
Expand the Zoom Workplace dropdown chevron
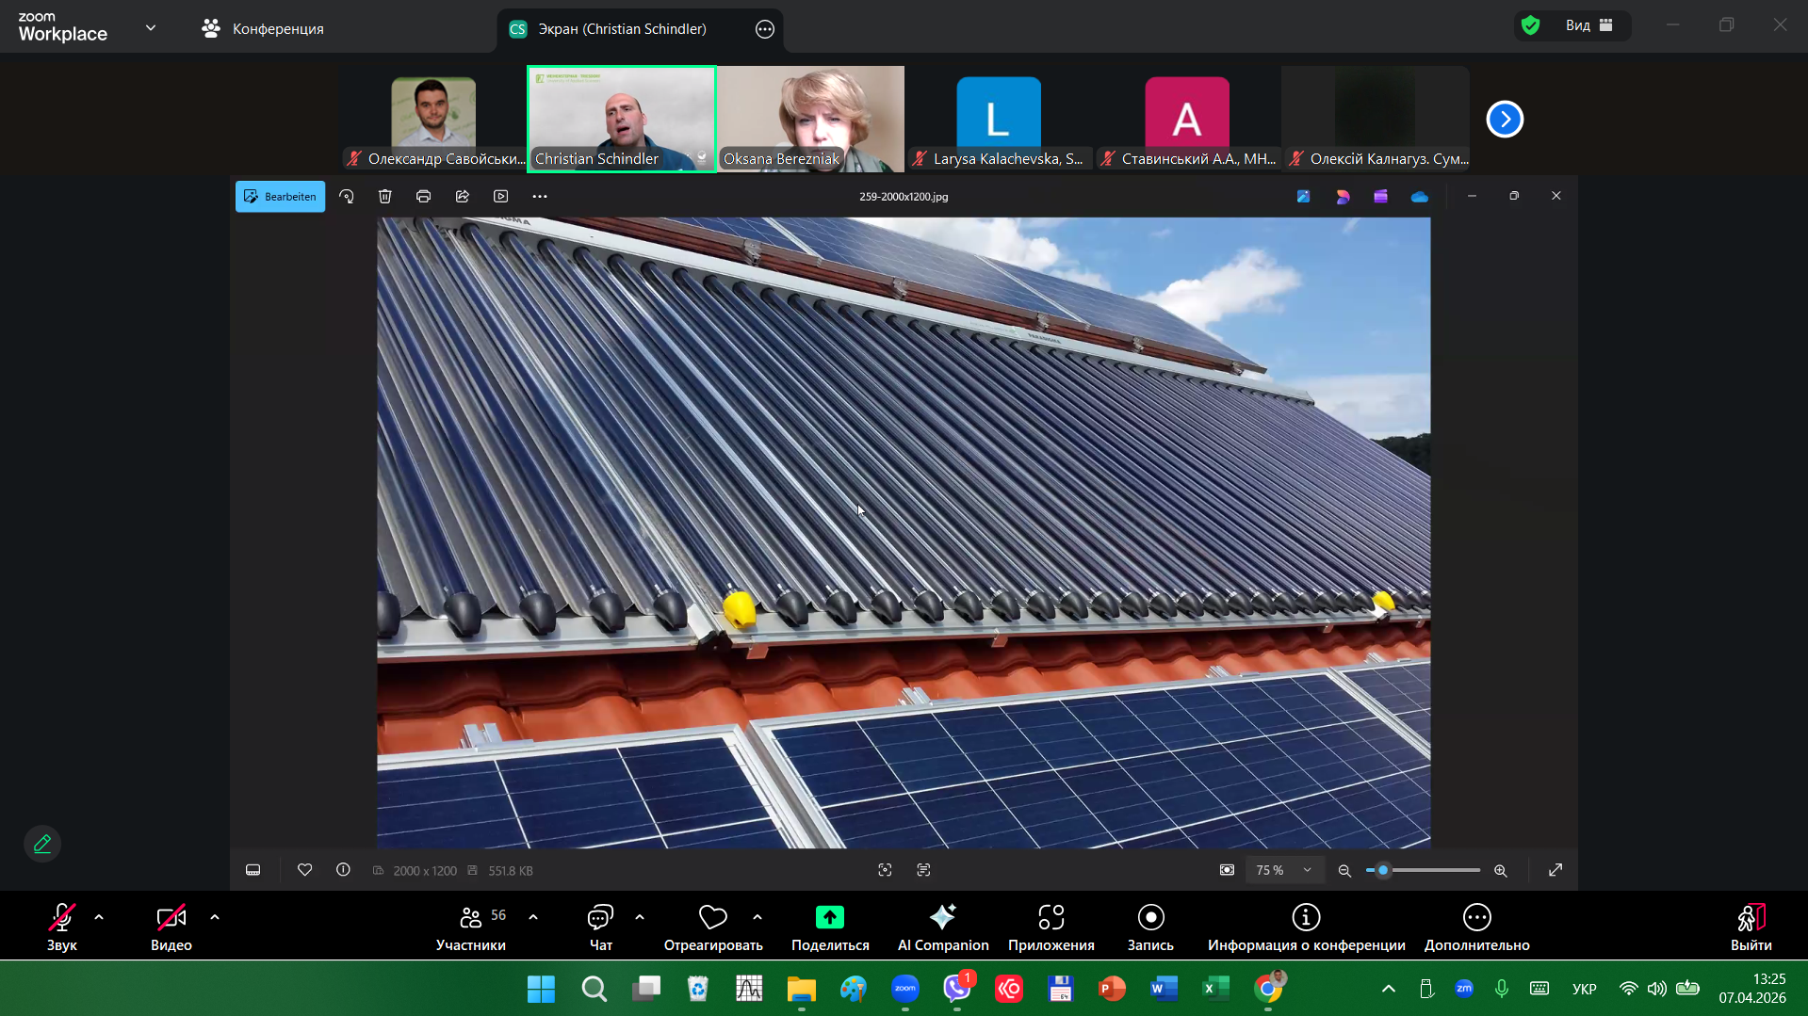pyautogui.click(x=151, y=28)
